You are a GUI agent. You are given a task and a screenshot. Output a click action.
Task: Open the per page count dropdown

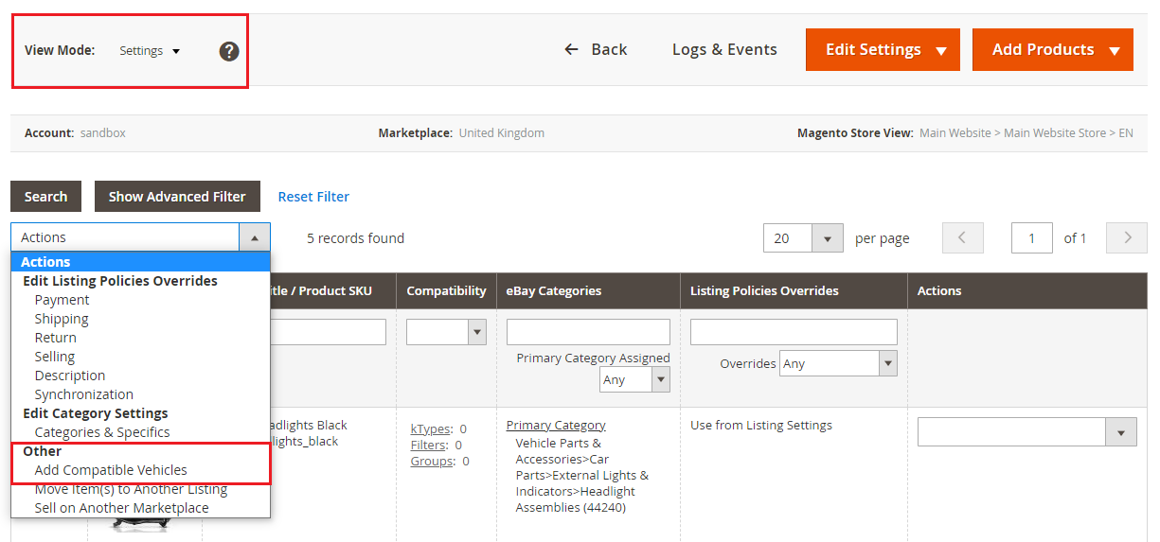[802, 238]
